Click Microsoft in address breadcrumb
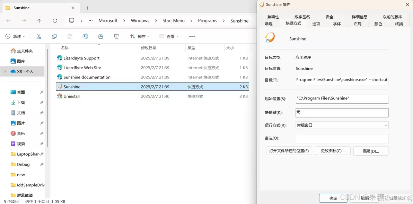 [108, 20]
